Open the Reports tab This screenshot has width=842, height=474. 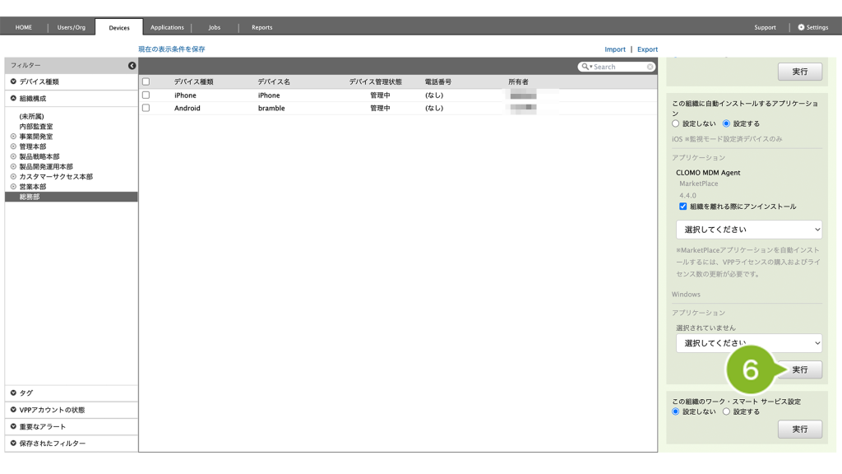coord(261,27)
